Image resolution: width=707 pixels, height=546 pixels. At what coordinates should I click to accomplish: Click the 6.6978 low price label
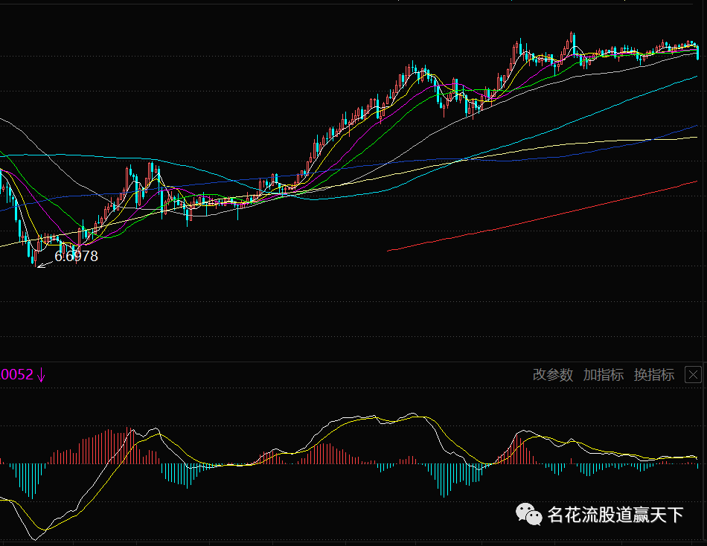click(76, 256)
